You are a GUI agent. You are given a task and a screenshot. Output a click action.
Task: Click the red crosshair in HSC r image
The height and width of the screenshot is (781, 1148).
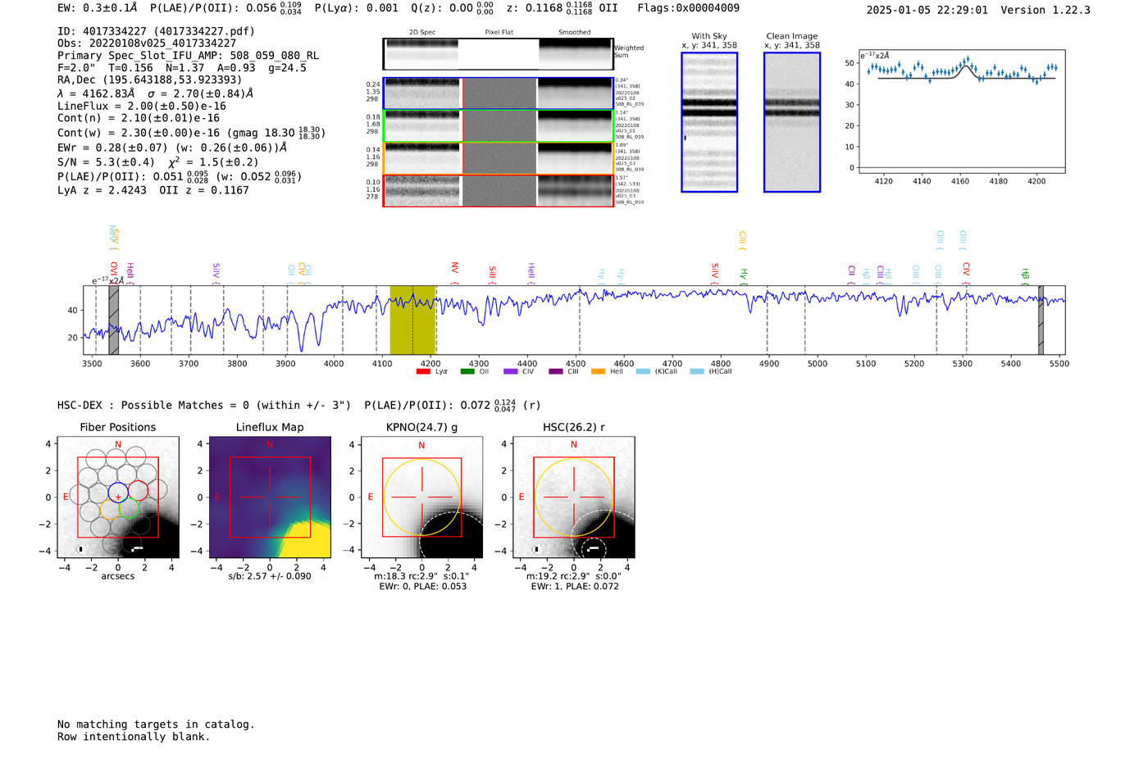[573, 497]
